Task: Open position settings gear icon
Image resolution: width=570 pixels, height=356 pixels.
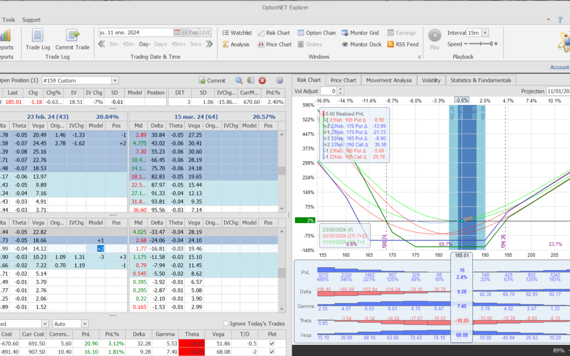Action: click(x=280, y=81)
